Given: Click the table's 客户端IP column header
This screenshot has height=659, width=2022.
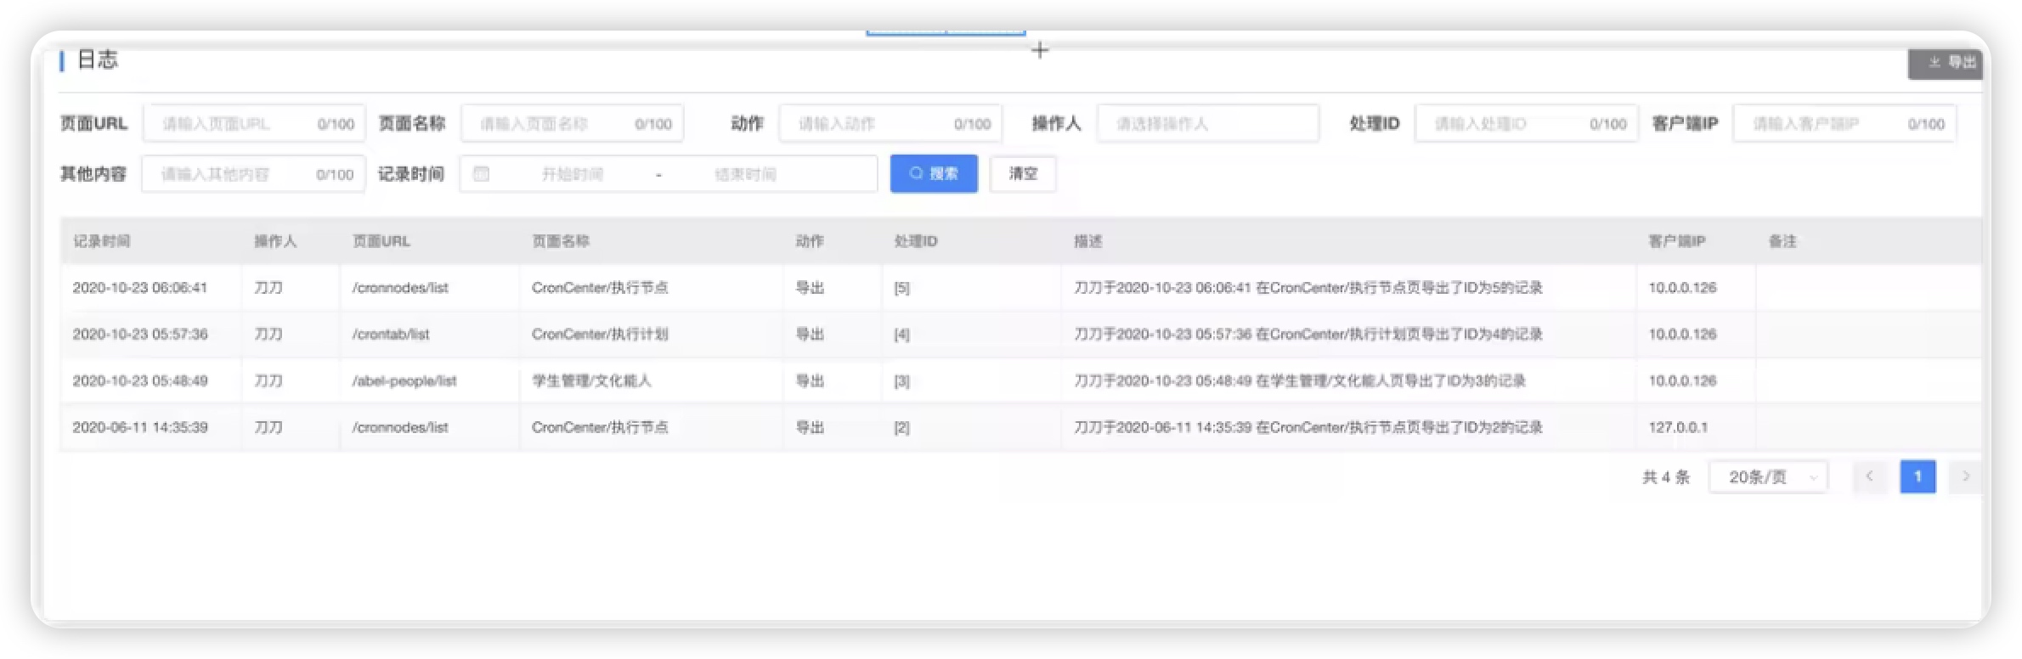Looking at the screenshot, I should coord(1677,241).
